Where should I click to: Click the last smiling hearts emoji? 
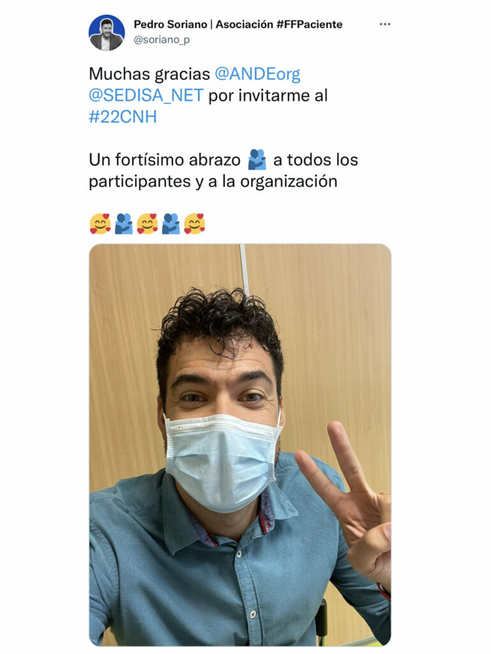coord(194,224)
